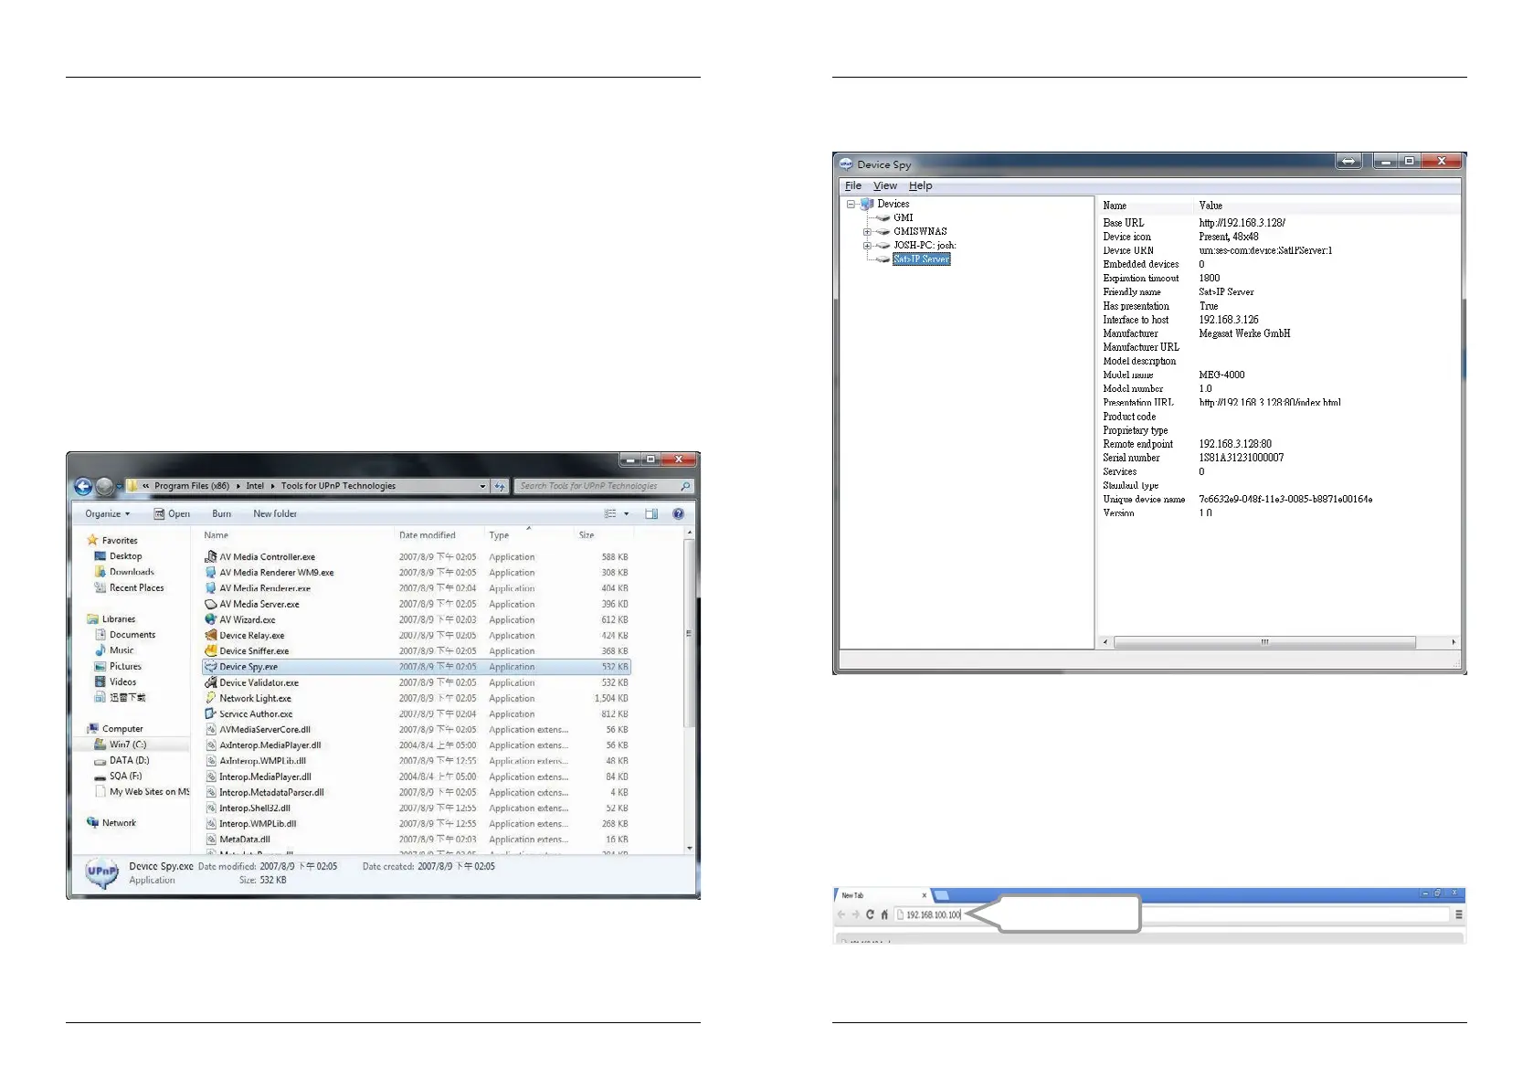Open the address bar path history dropdown
The width and height of the screenshot is (1533, 1088).
(482, 487)
